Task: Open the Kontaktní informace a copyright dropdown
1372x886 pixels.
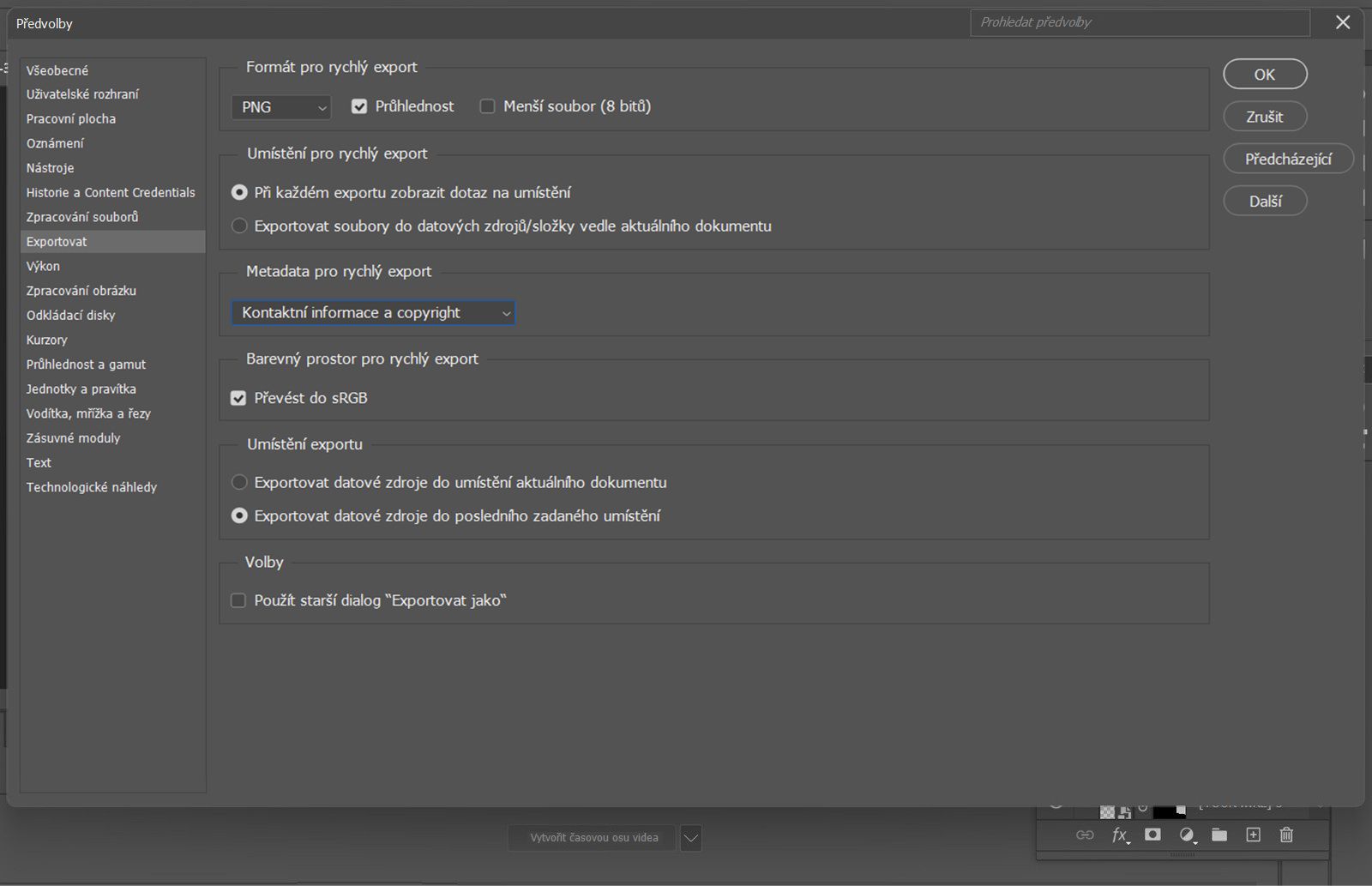Action: 372,312
